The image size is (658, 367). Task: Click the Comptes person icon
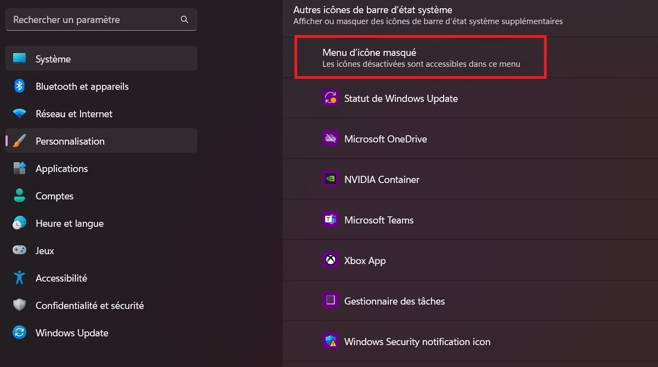click(x=20, y=196)
